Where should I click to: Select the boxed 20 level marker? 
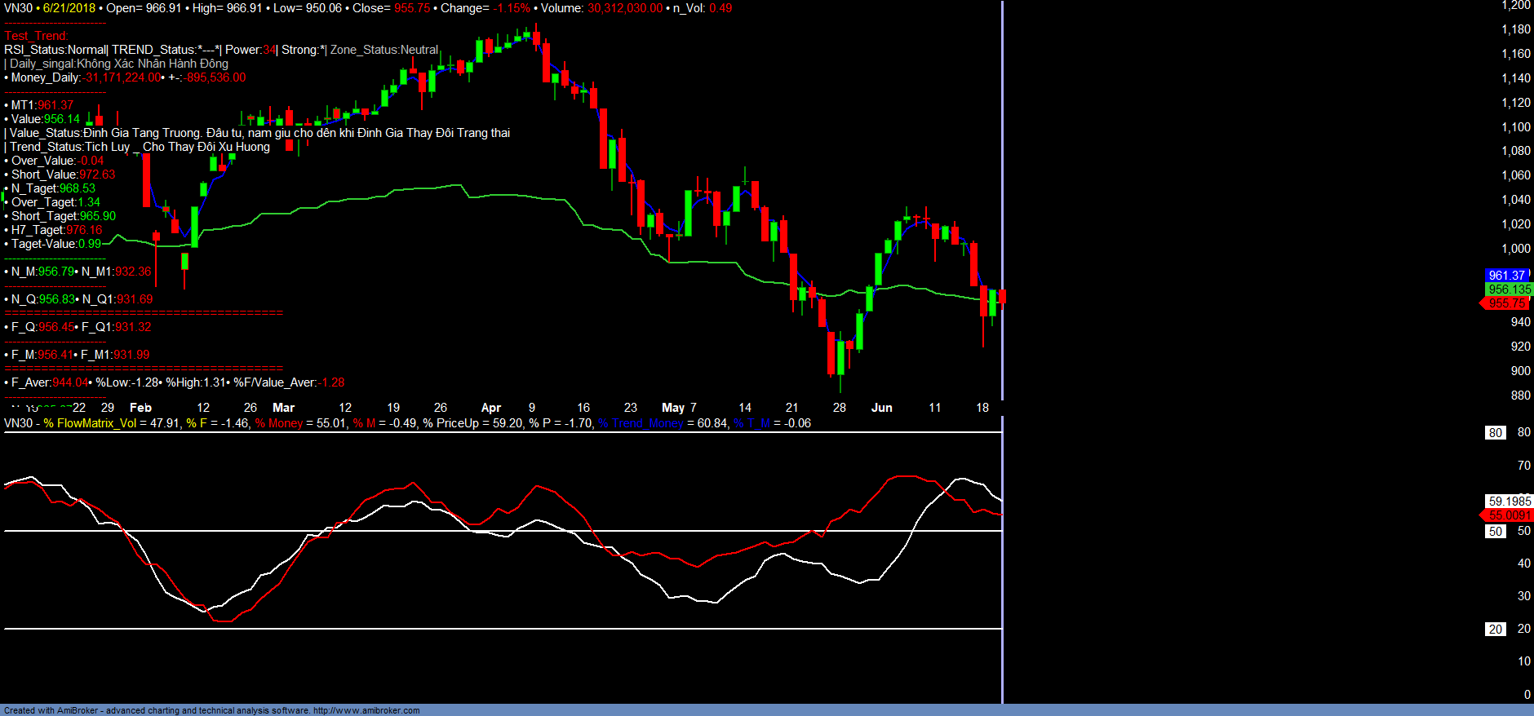(1495, 630)
